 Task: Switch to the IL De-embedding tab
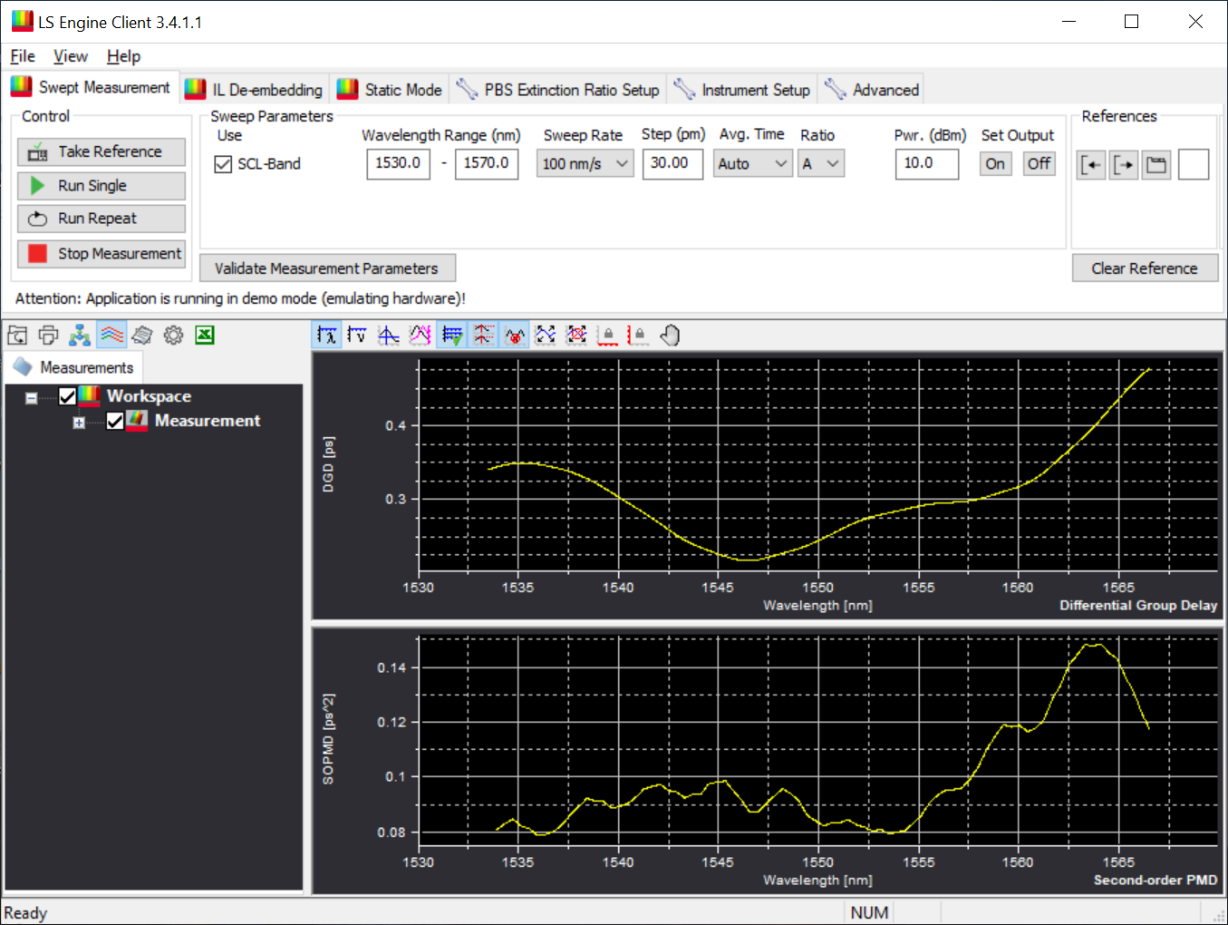[254, 90]
